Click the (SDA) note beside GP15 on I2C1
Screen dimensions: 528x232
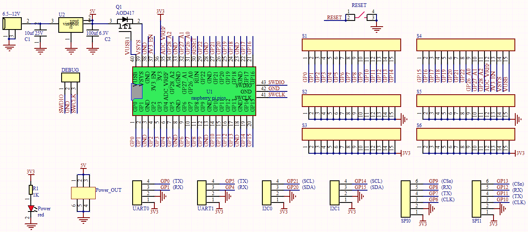(376, 187)
